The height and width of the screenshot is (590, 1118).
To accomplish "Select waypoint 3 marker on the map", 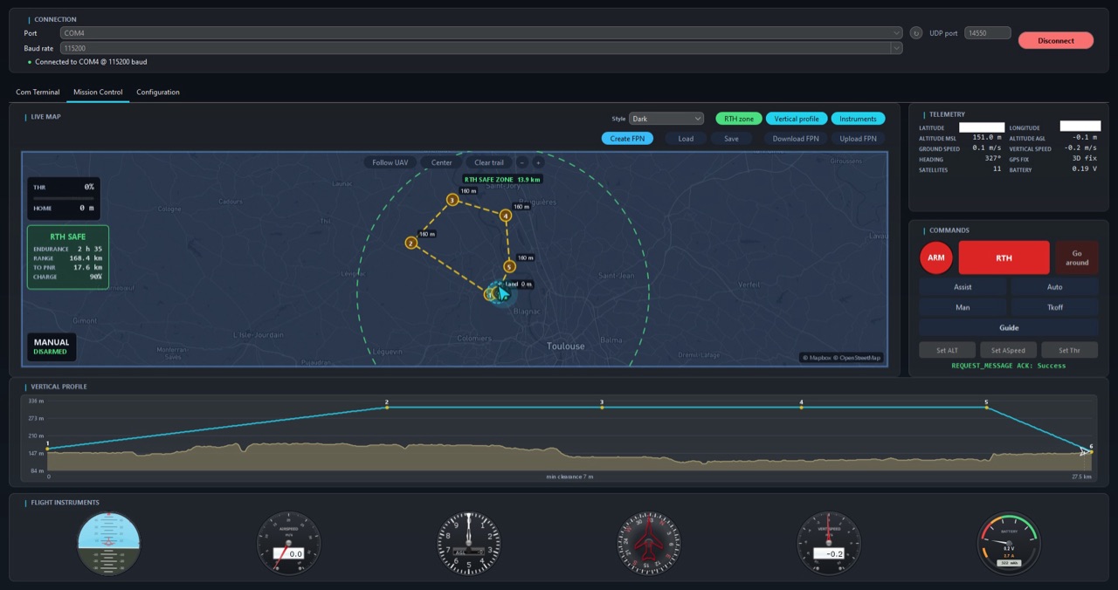I will tap(452, 200).
